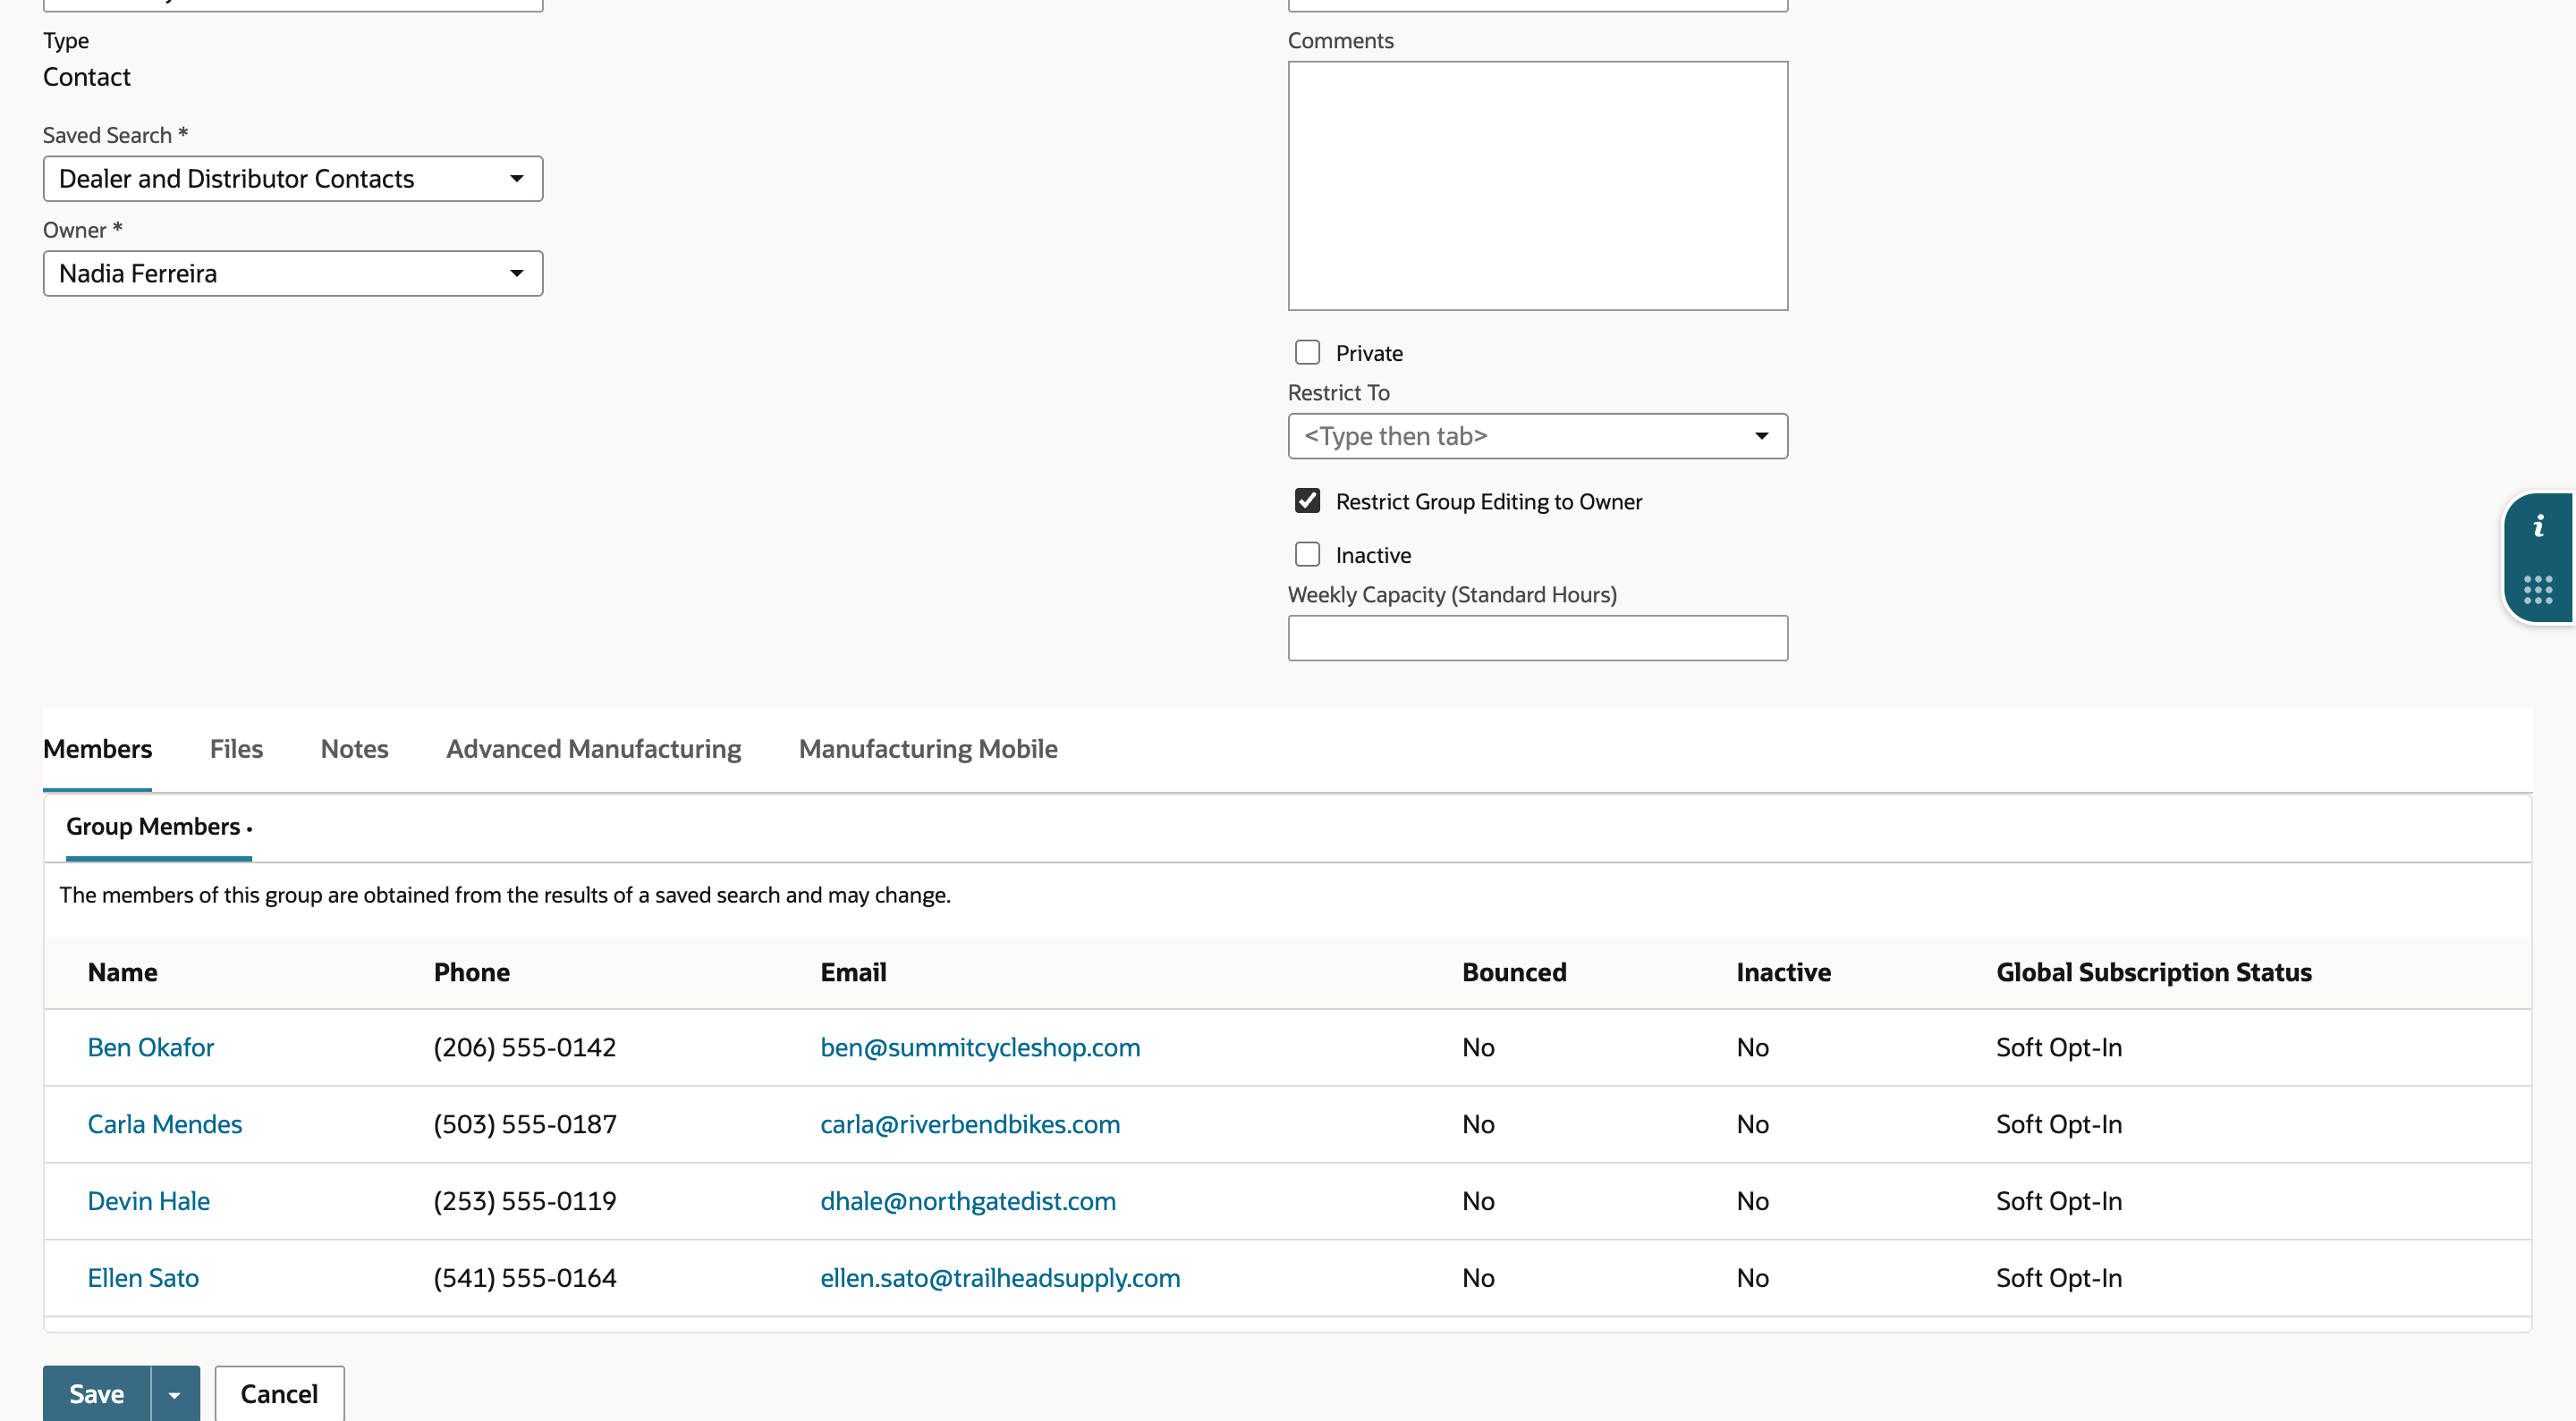Click the Email column header
Screen dimensions: 2576x1421
point(853,972)
